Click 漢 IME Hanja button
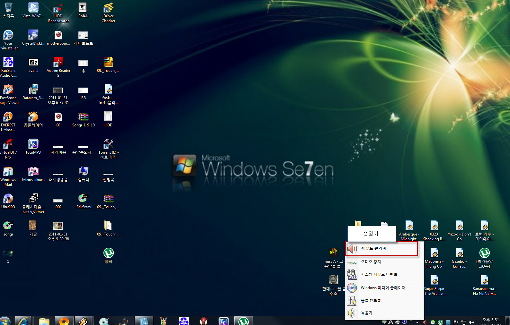 pyautogui.click(x=397, y=322)
